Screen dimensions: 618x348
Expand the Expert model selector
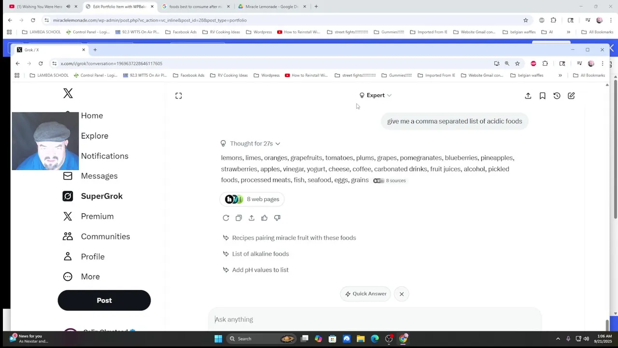(x=376, y=95)
